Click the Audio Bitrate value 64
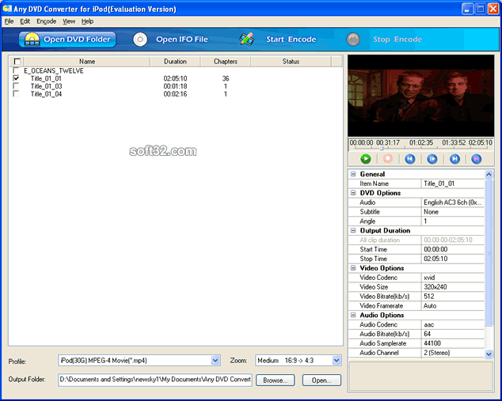 pos(453,334)
